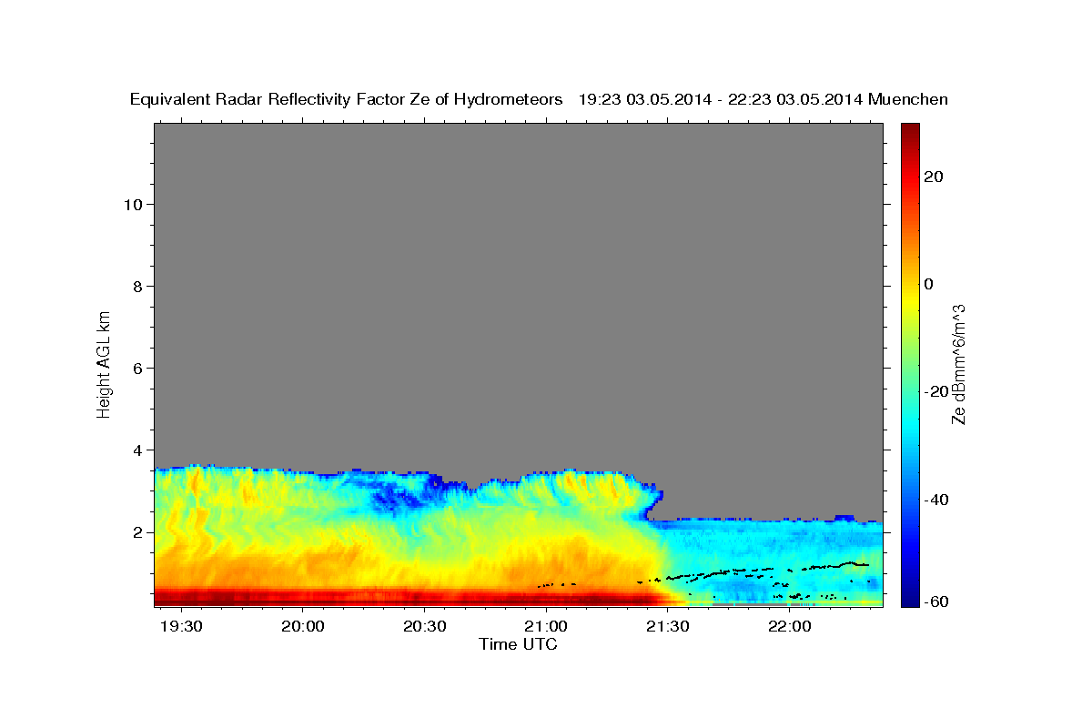Image resolution: width=1092 pixels, height=728 pixels.
Task: Click the black dotted line near 22:00 at 1 km
Action: (x=792, y=569)
